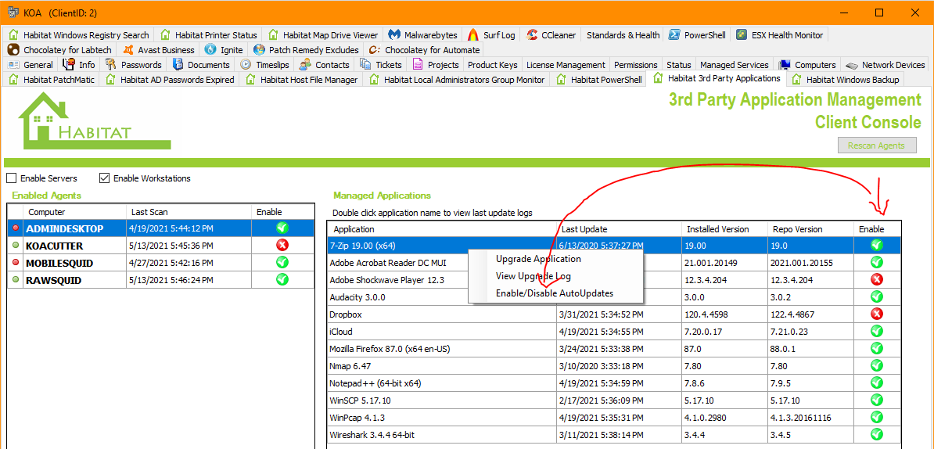This screenshot has width=934, height=449.
Task: Choose Upgrade Application from context menu
Action: click(538, 259)
